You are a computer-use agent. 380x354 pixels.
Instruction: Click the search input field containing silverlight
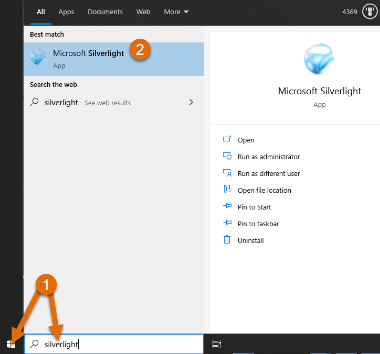114,344
